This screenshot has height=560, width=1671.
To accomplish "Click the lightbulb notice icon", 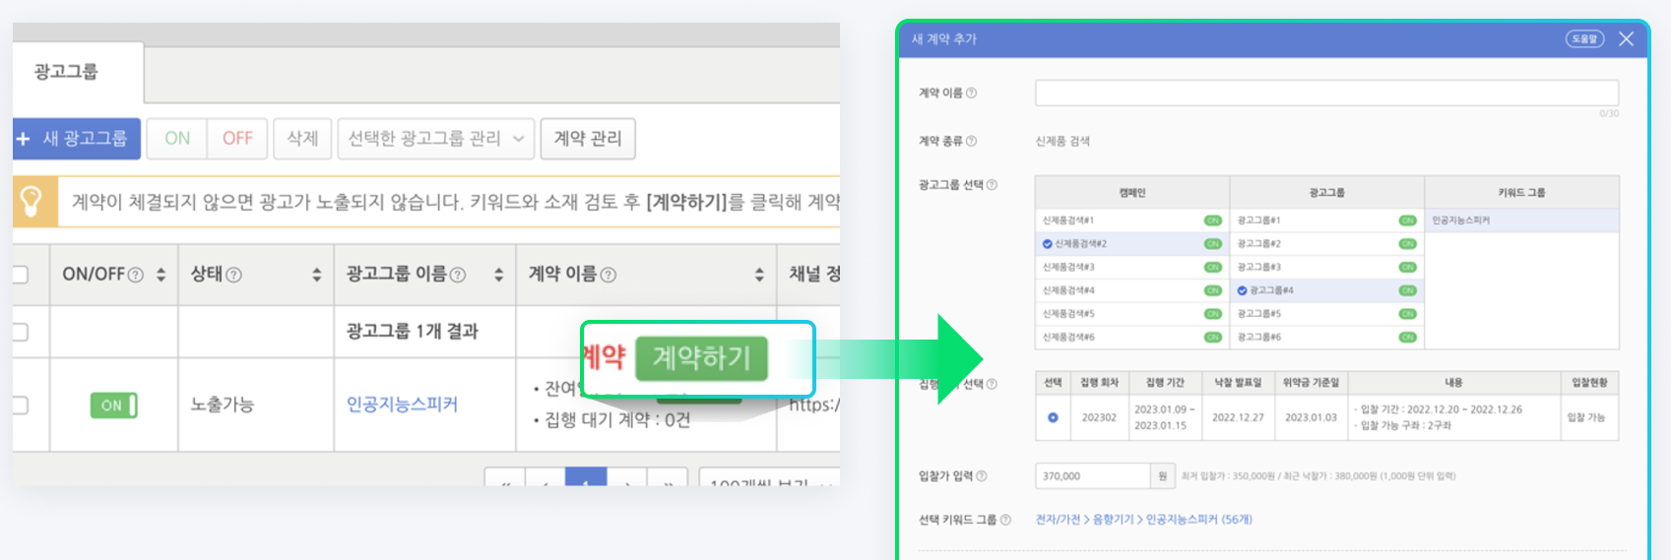I will tap(32, 201).
